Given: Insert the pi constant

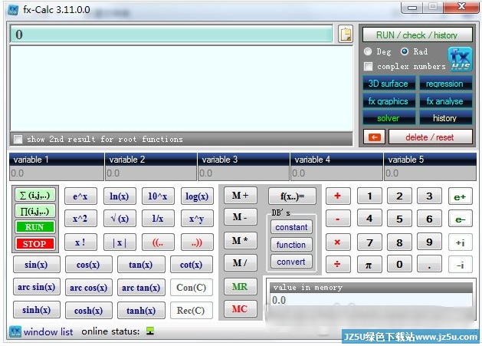Looking at the screenshot, I should click(369, 265).
